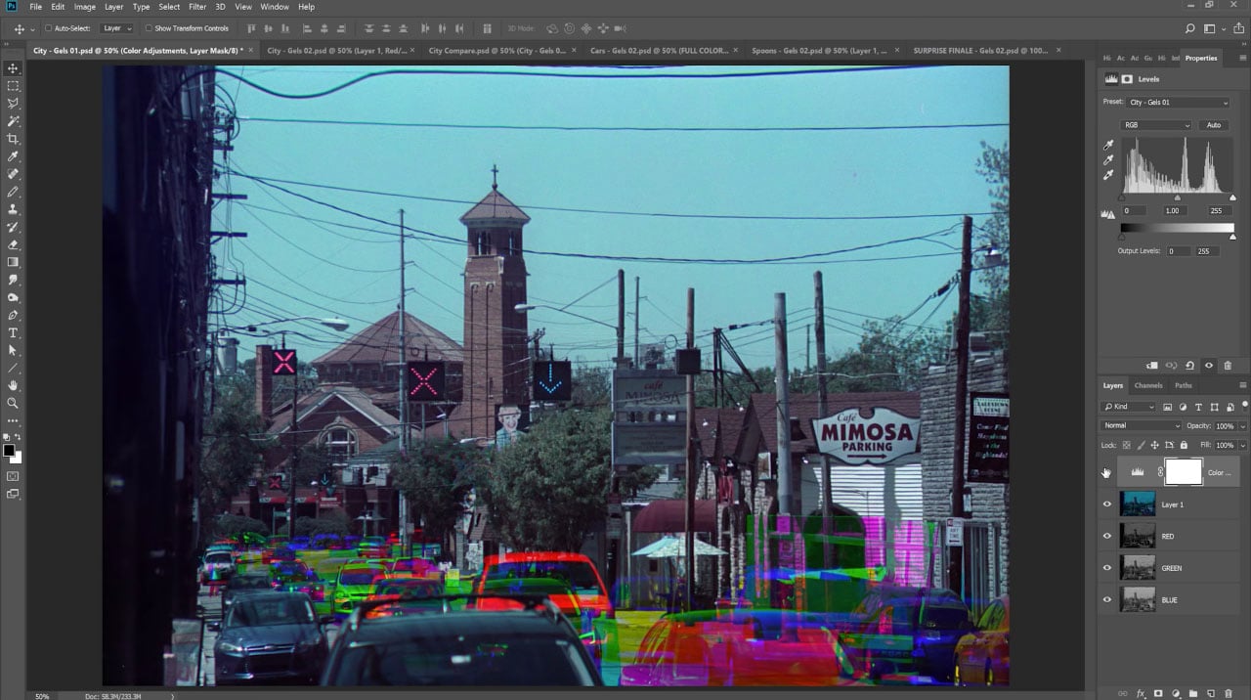Open the RGB channel dropdown in Levels
Viewport: 1251px width, 700px height.
[x=1155, y=125]
